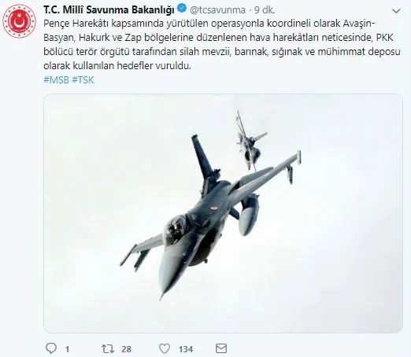The height and width of the screenshot is (357, 411).
Task: Click the tweet text about Pençe Harekâtı
Action: (x=222, y=45)
